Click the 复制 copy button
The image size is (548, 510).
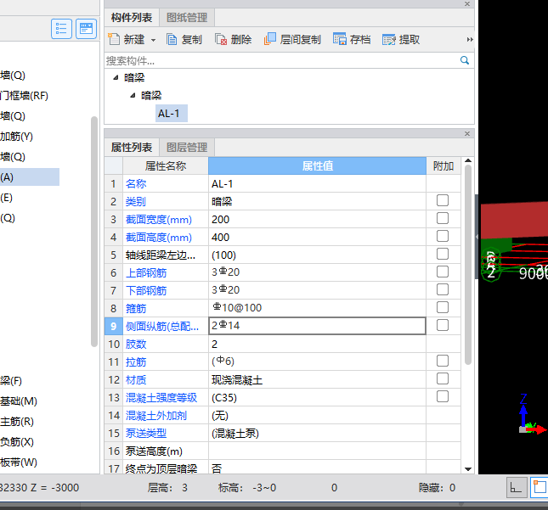(184, 39)
